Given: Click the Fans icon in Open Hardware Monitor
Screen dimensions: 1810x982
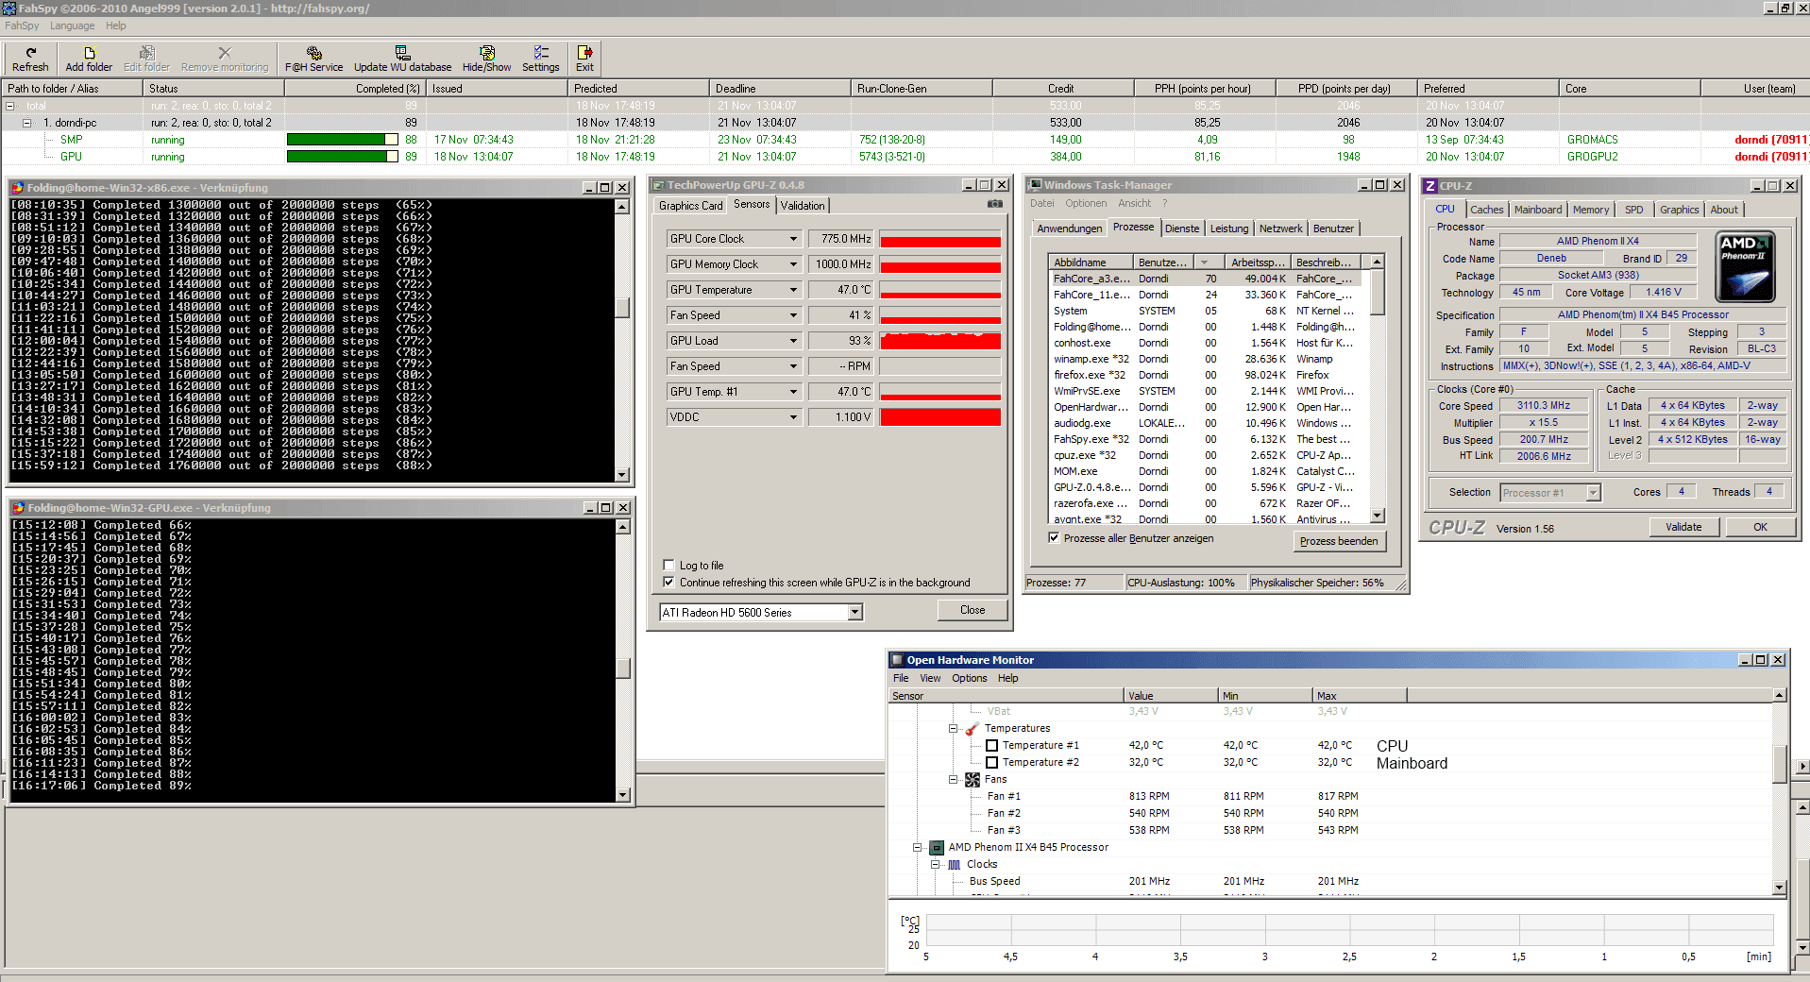Looking at the screenshot, I should tap(973, 780).
